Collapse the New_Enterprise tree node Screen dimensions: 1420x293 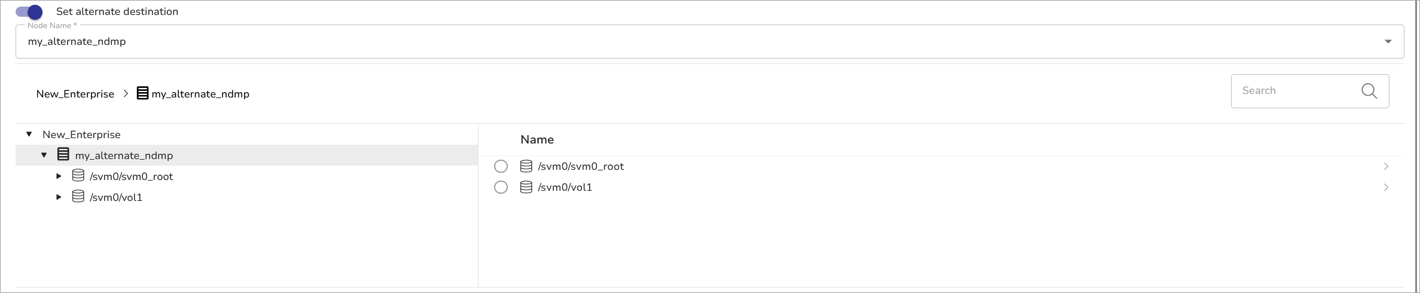click(29, 135)
